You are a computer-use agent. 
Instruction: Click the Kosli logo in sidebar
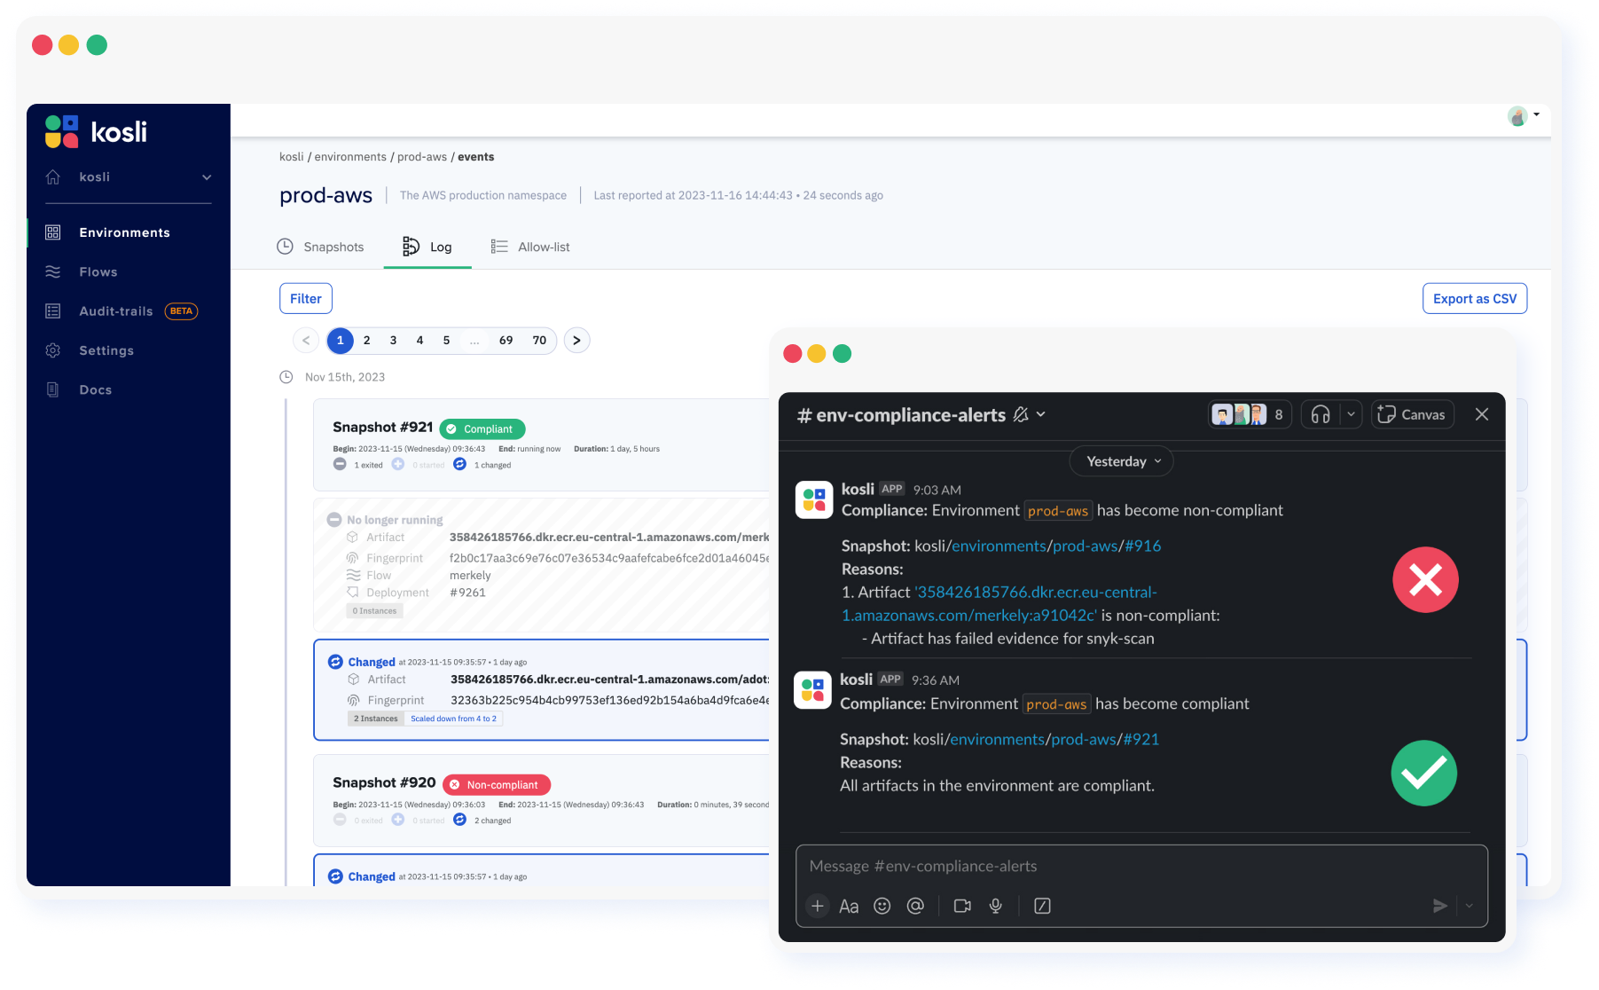(96, 132)
